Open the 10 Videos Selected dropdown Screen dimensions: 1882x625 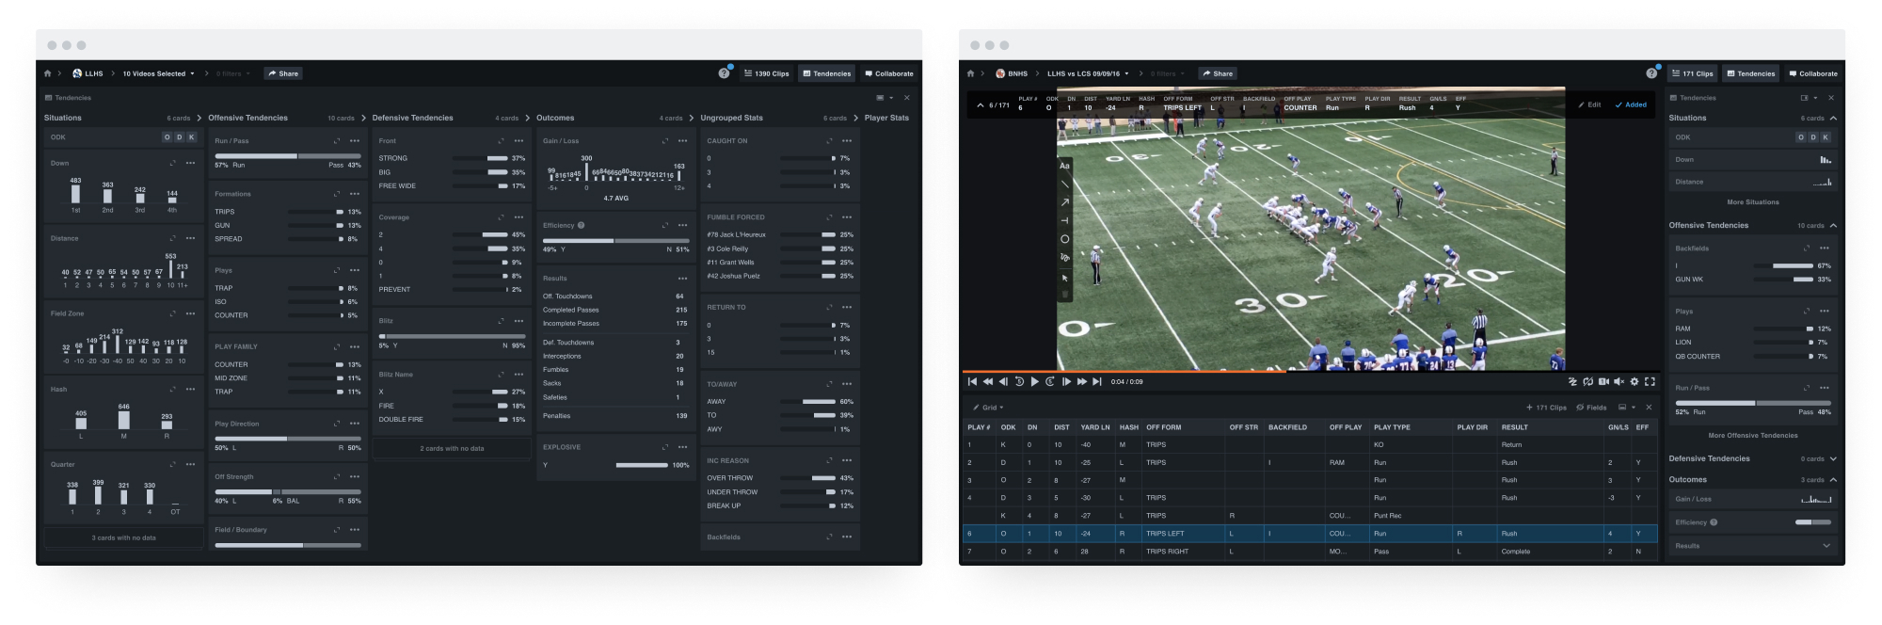[158, 73]
